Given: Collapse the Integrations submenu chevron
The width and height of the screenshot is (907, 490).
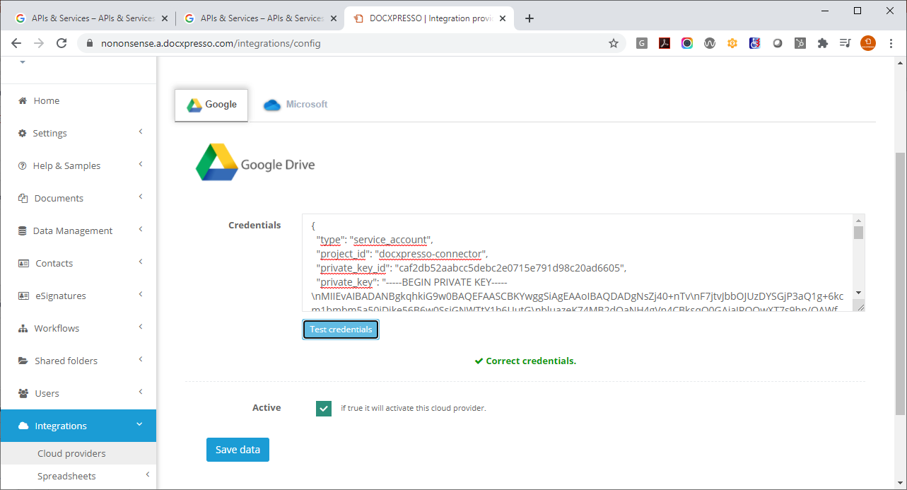Looking at the screenshot, I should pyautogui.click(x=139, y=424).
